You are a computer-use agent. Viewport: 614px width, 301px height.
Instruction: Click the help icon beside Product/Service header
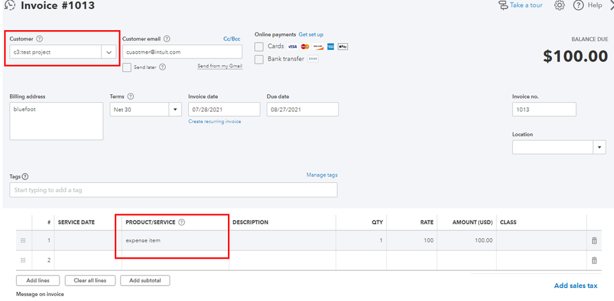pos(181,222)
